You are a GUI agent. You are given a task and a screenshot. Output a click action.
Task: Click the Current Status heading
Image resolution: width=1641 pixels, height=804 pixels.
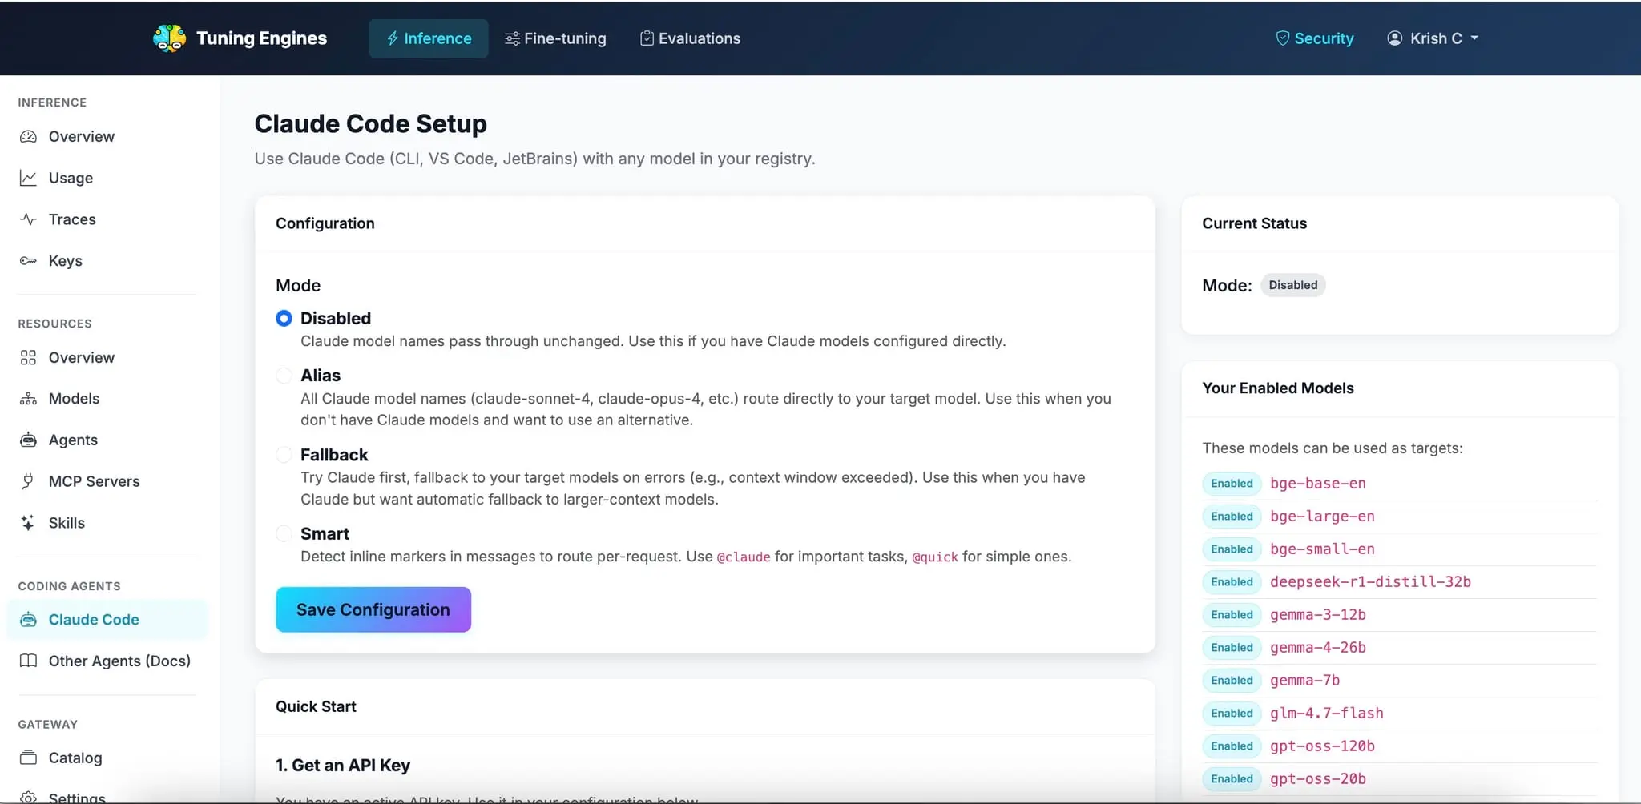pyautogui.click(x=1254, y=223)
